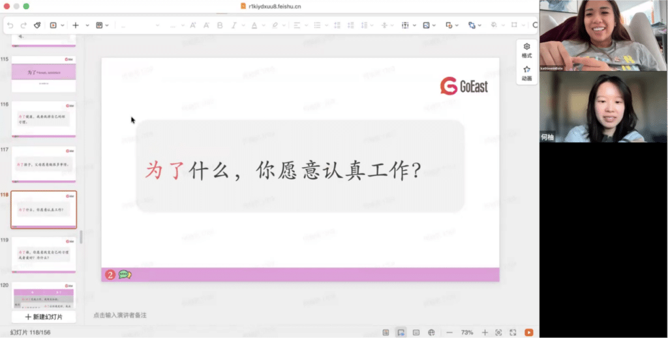Redo the last edit

pyautogui.click(x=24, y=25)
